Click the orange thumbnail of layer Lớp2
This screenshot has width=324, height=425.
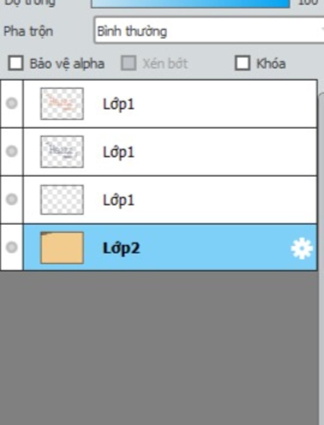pos(62,248)
